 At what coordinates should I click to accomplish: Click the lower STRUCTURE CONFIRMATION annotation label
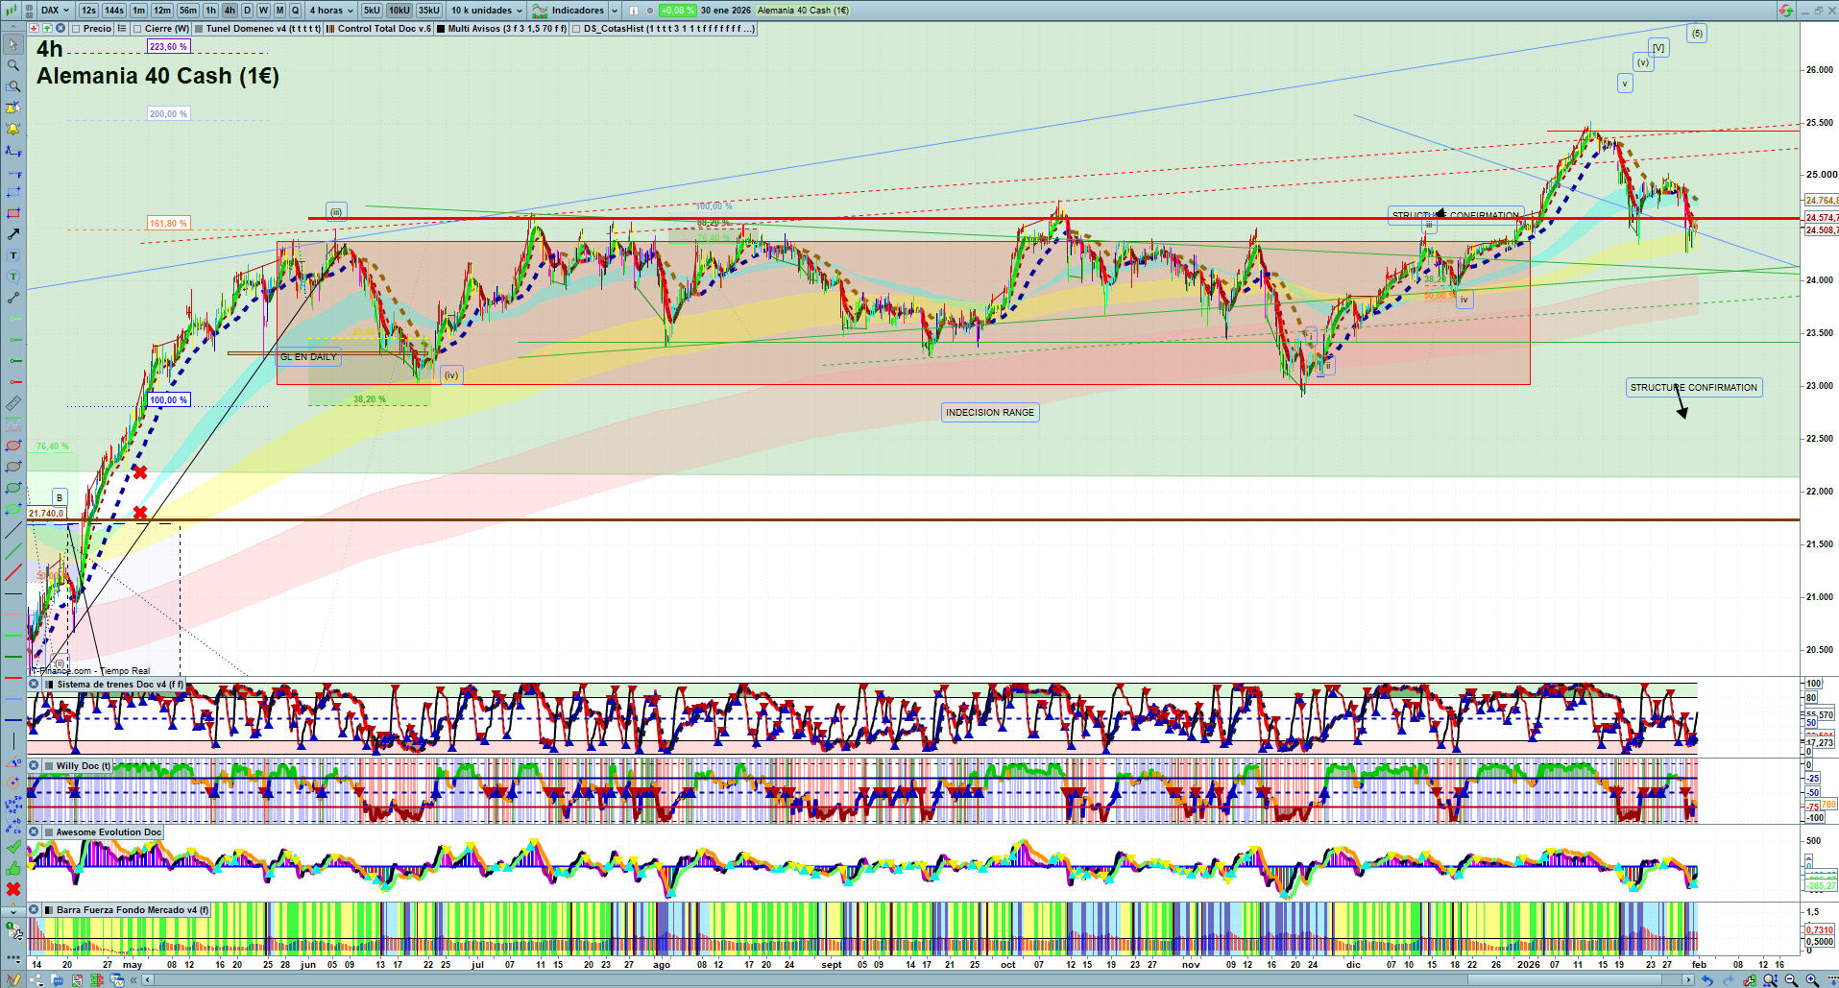pyautogui.click(x=1694, y=388)
